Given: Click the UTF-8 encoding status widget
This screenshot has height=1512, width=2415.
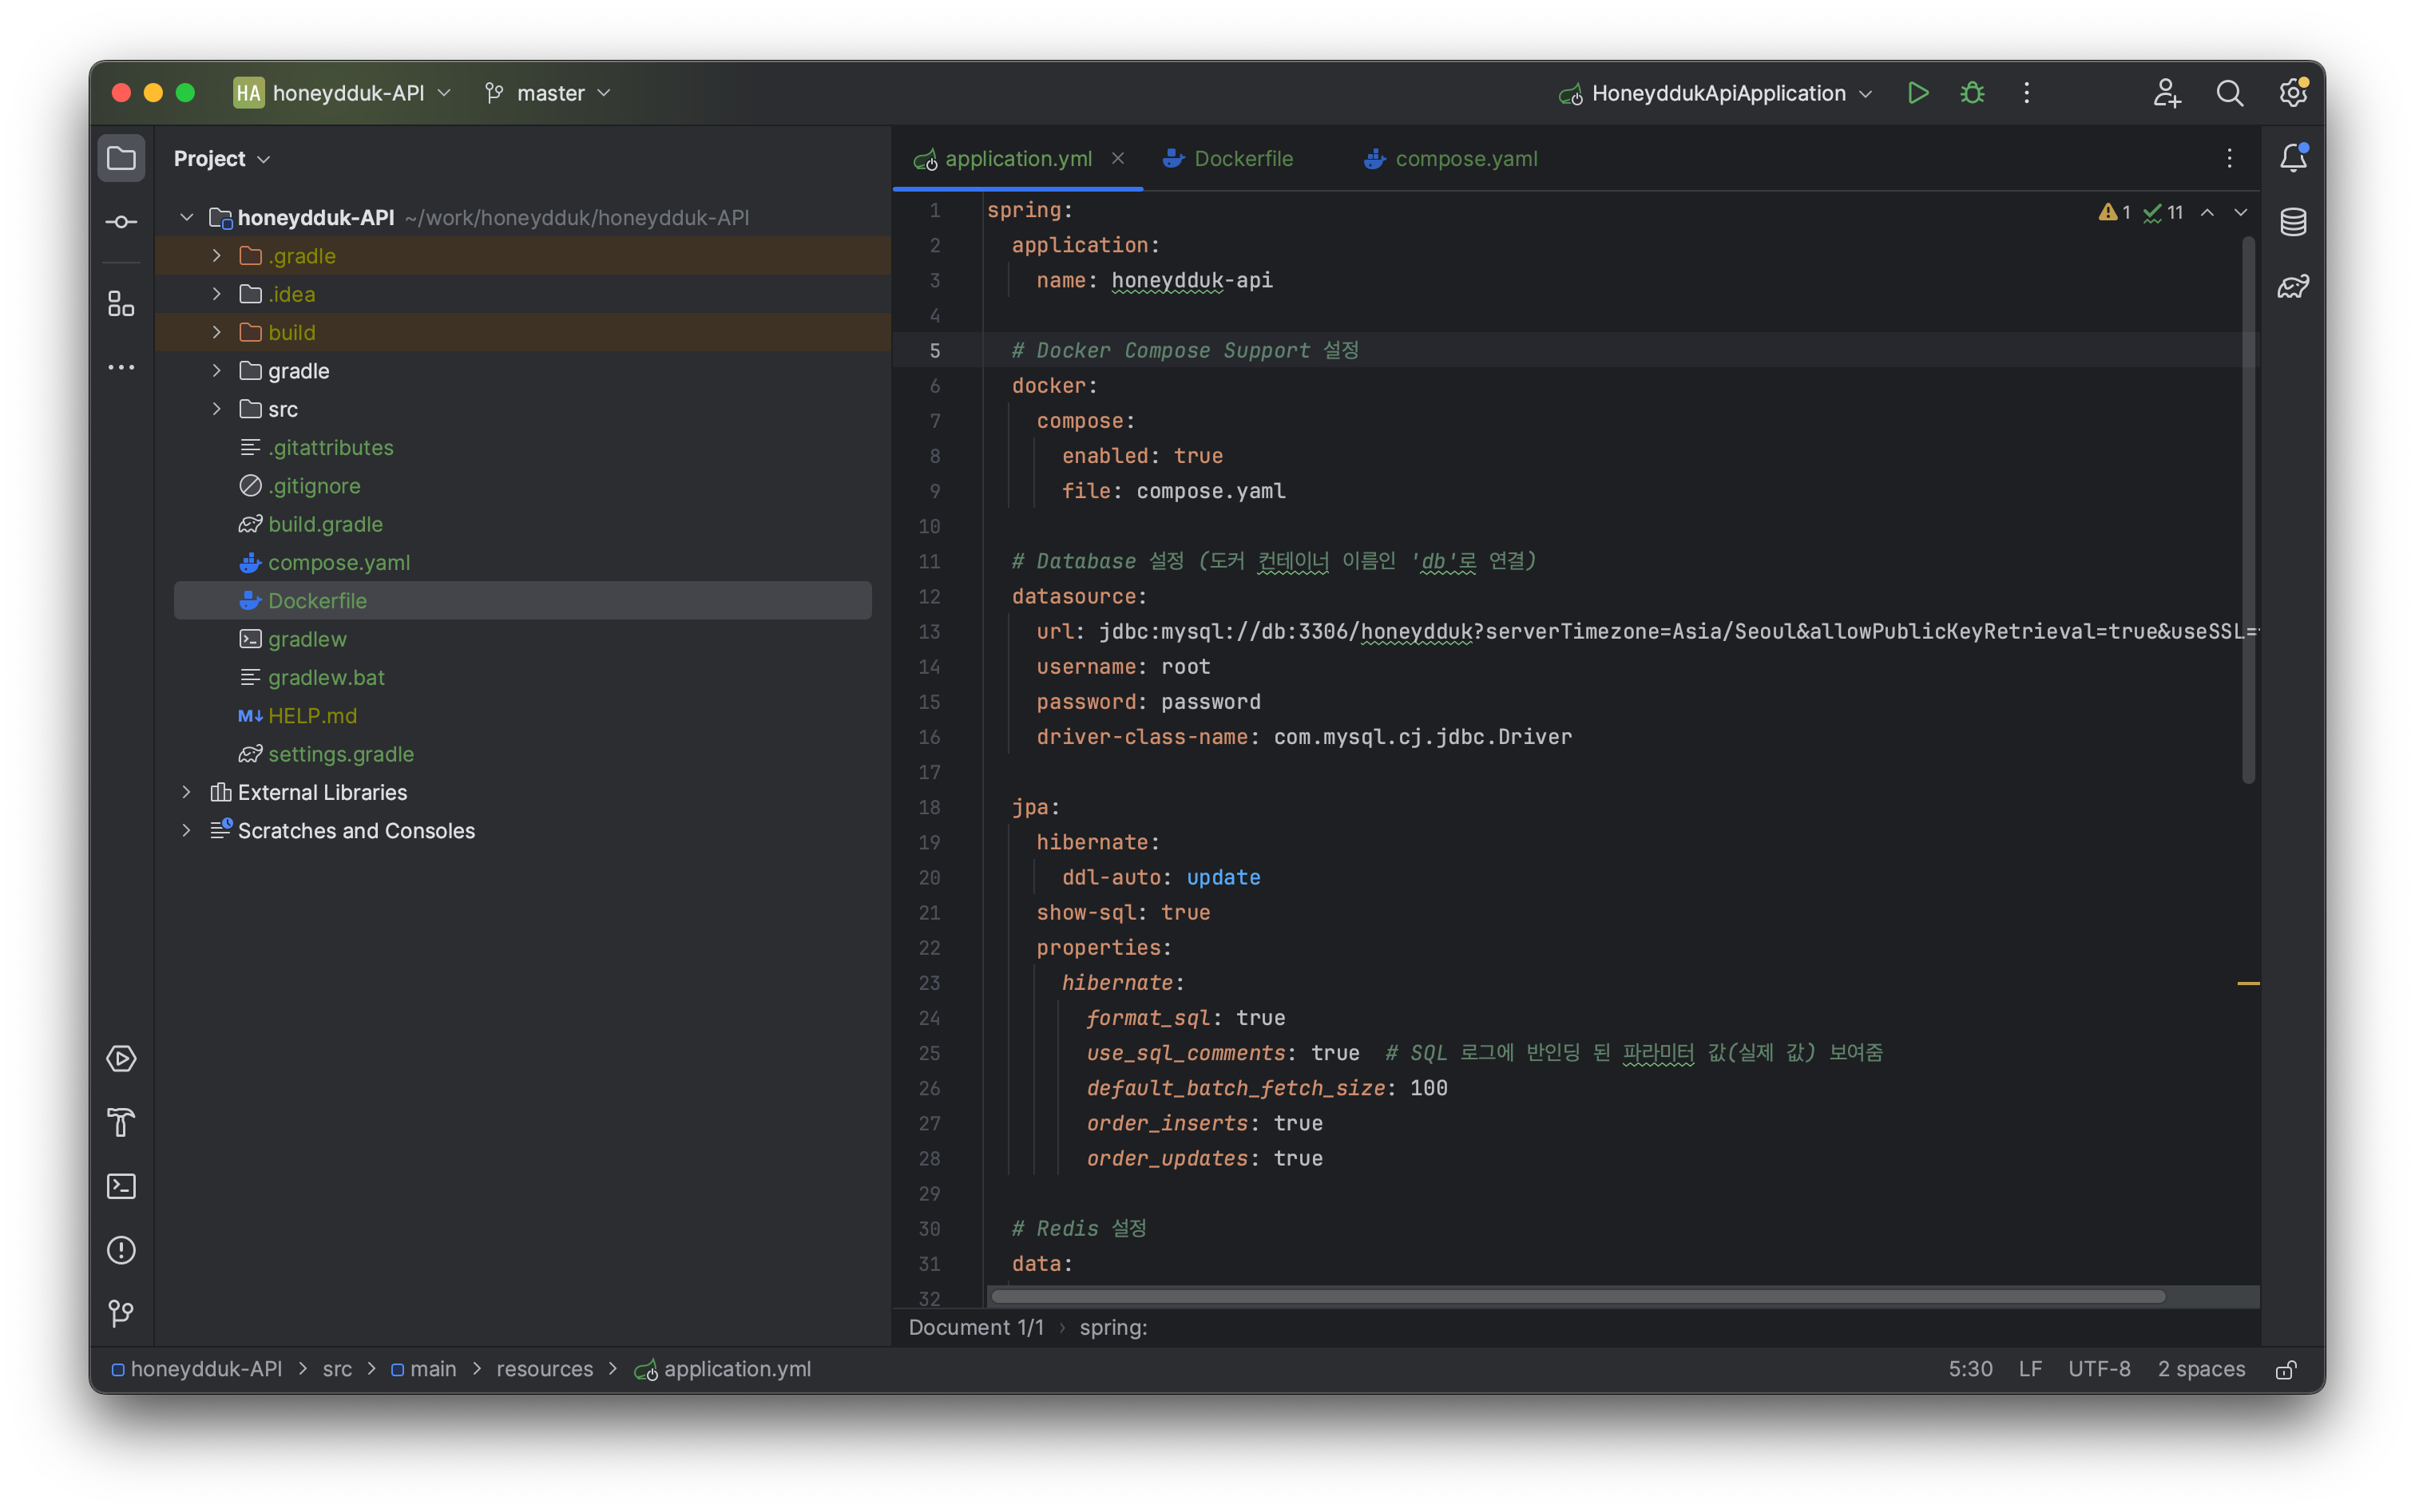Looking at the screenshot, I should point(2099,1369).
